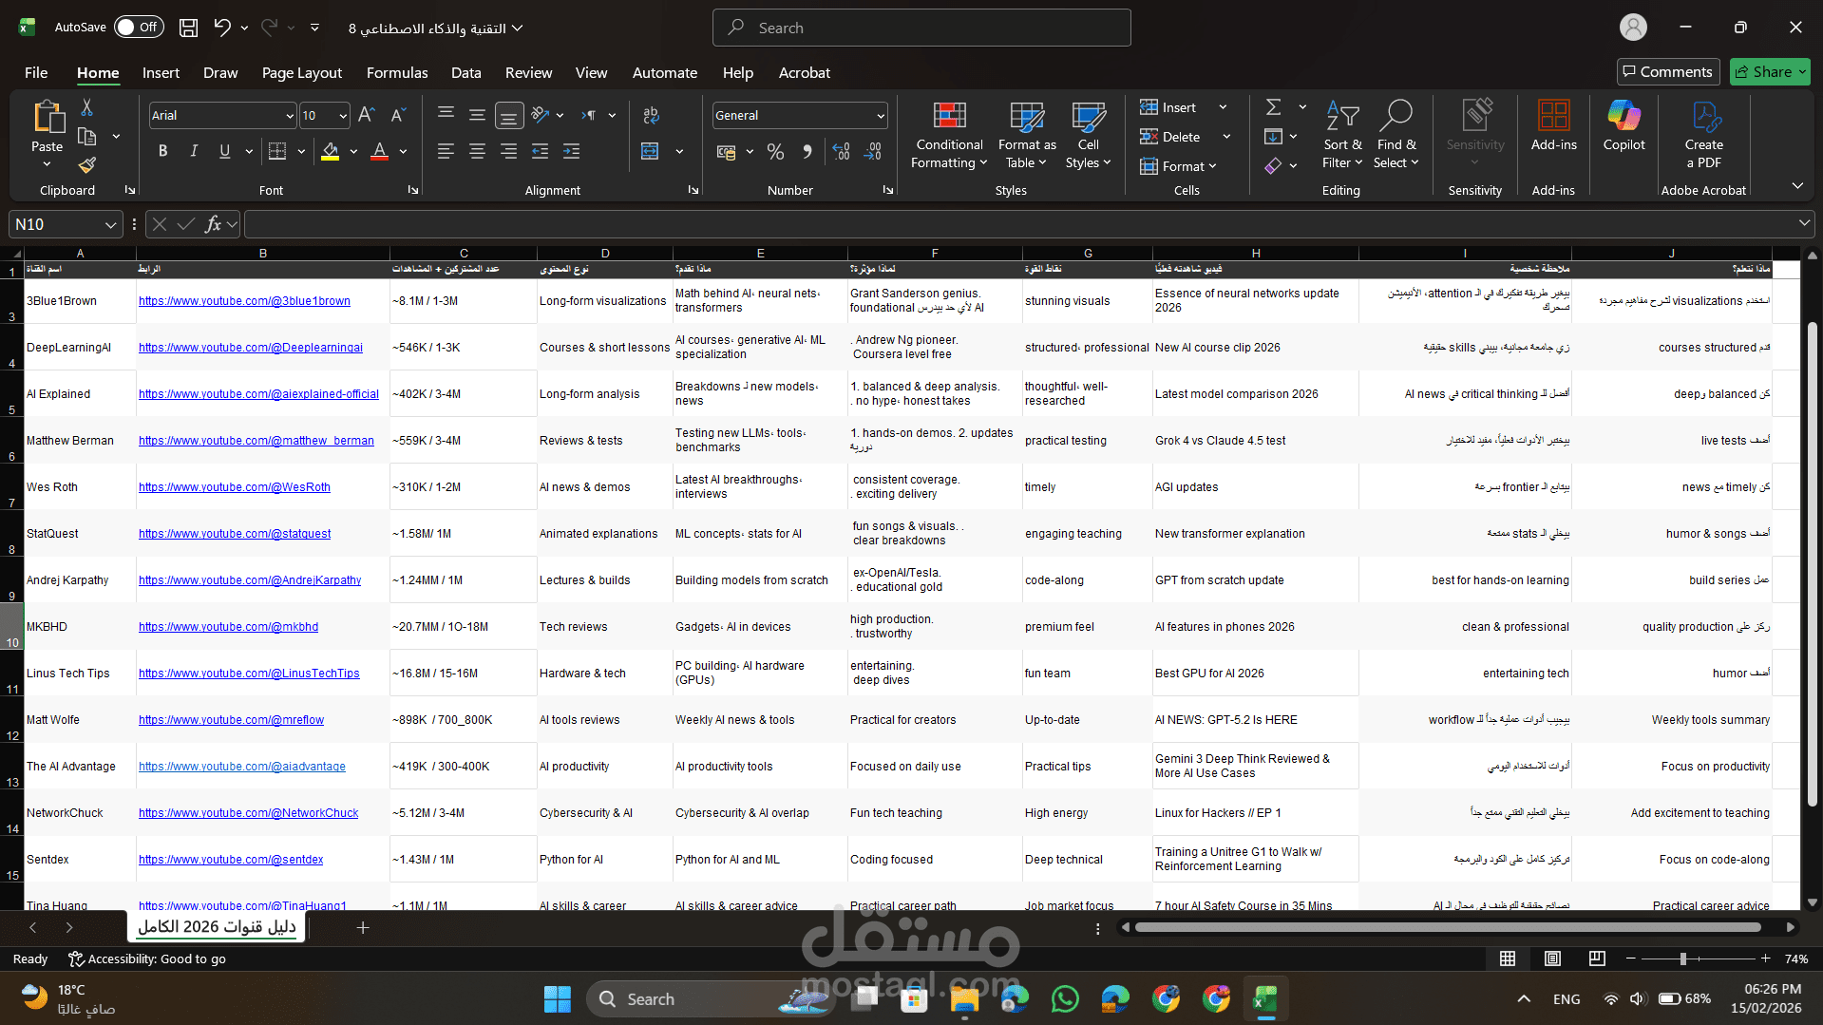Expand the Delete cells dropdown arrow

pyautogui.click(x=1225, y=137)
